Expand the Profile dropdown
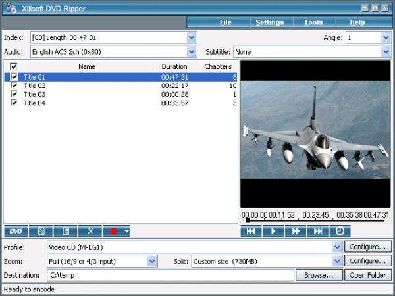Viewport: 395px width, 296px height. click(337, 247)
